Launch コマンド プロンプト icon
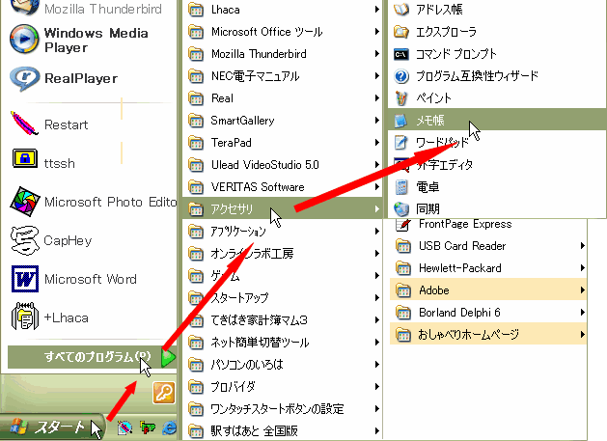Screen dimensions: 607x441 click(x=401, y=54)
